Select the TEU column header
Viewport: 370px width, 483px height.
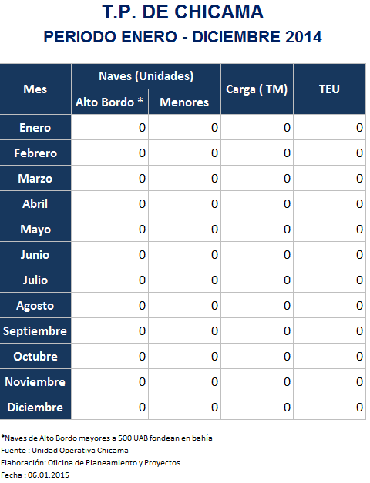click(x=329, y=89)
